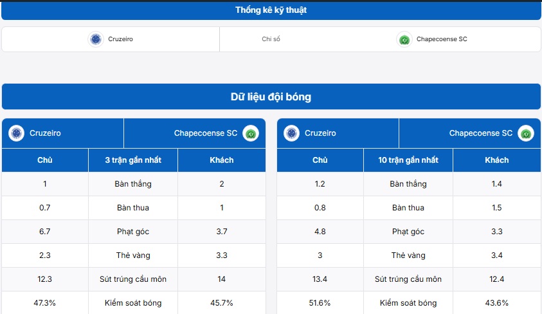Image resolution: width=542 pixels, height=314 pixels.
Task: Click away possession value 43.6%
Action: tap(497, 303)
